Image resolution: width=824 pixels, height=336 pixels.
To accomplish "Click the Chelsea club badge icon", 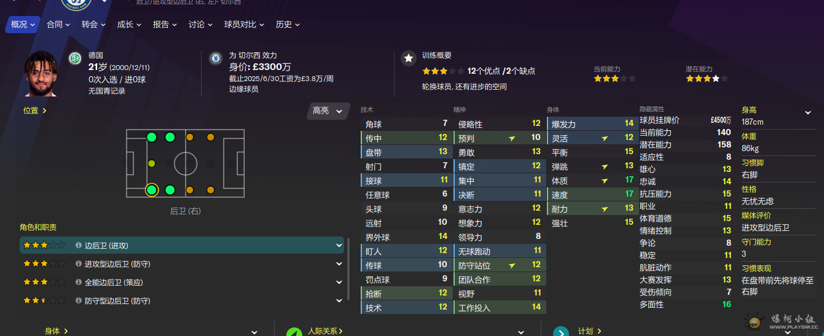I will pos(215,58).
